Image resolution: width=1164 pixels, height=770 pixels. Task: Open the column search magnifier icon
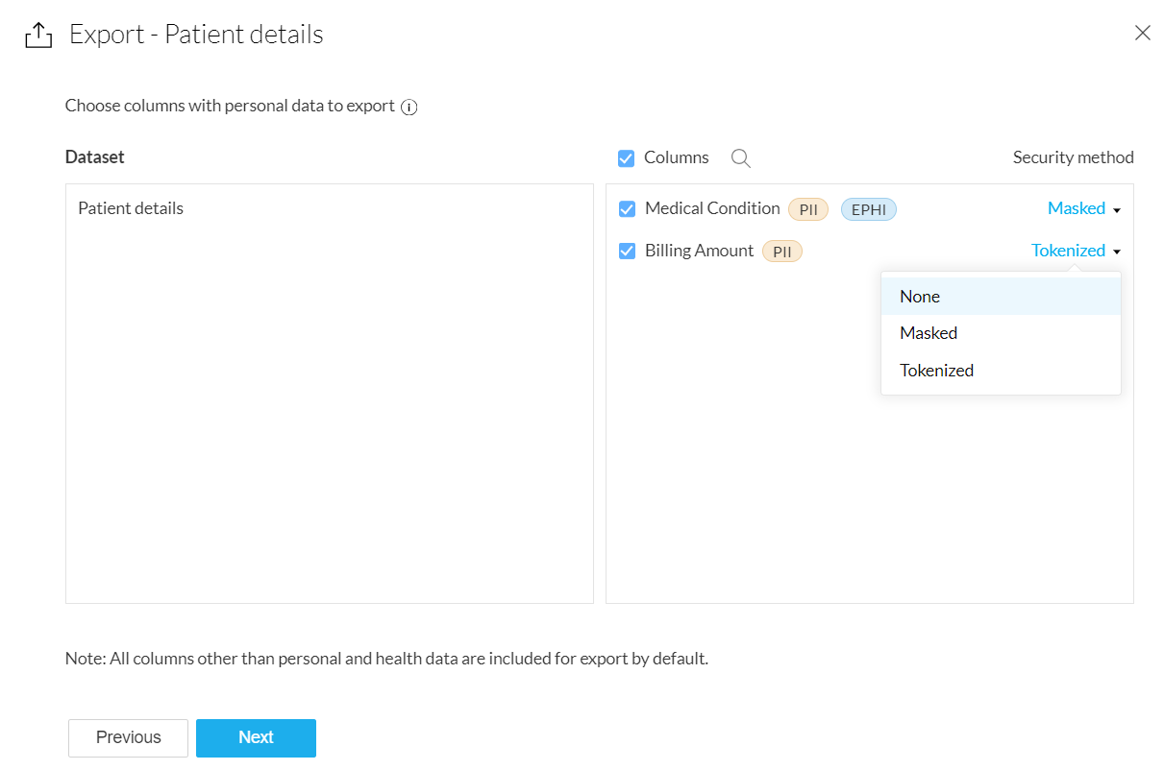click(x=740, y=158)
